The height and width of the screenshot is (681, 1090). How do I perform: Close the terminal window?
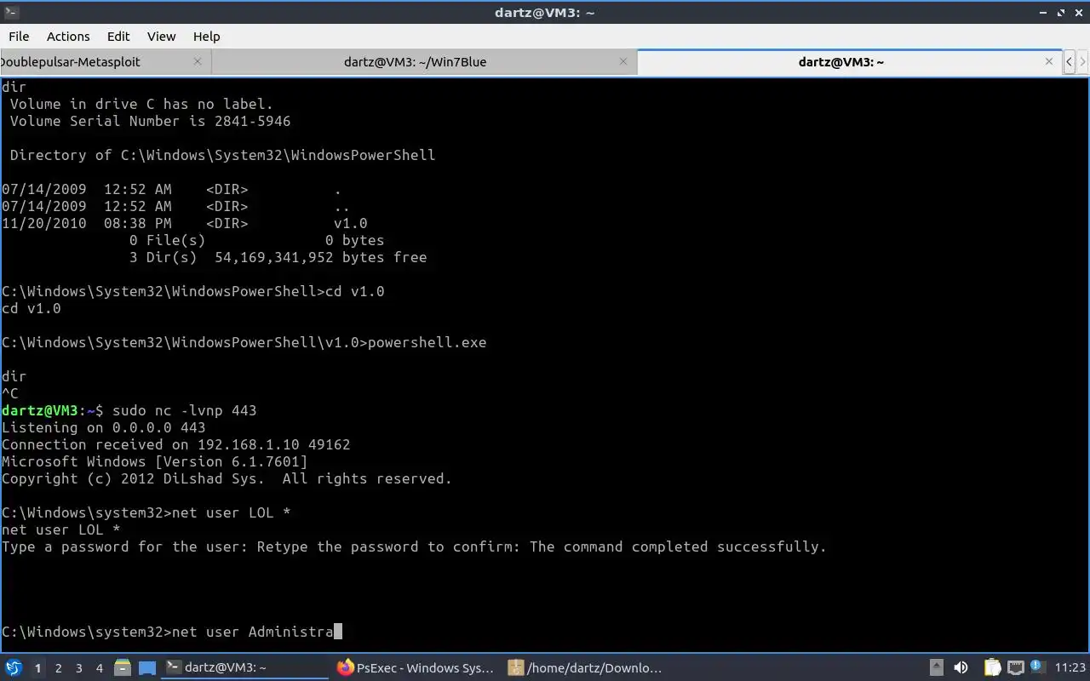point(1078,13)
